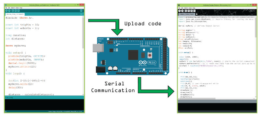
Task: Click the Arduino Open sketch icon
Action: click(x=16, y=11)
